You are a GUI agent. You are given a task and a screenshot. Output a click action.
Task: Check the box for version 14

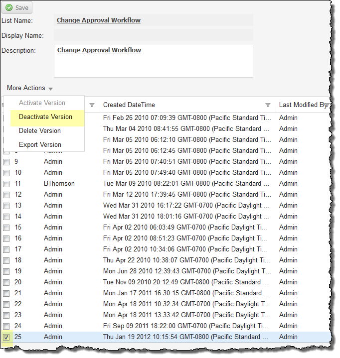point(6,217)
